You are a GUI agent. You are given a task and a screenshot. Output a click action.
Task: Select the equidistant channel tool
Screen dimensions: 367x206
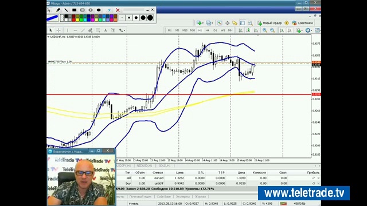point(91,30)
